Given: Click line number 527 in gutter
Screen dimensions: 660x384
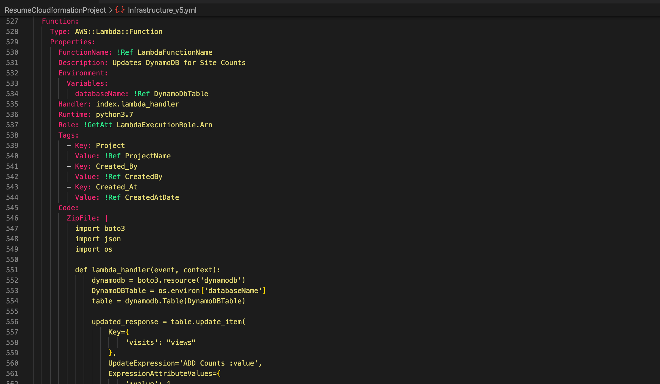Looking at the screenshot, I should pos(12,21).
